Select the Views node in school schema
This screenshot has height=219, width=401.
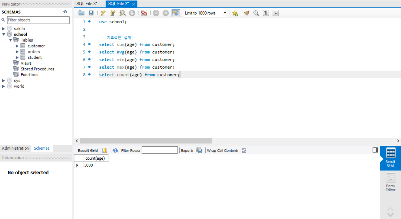[x=26, y=63]
